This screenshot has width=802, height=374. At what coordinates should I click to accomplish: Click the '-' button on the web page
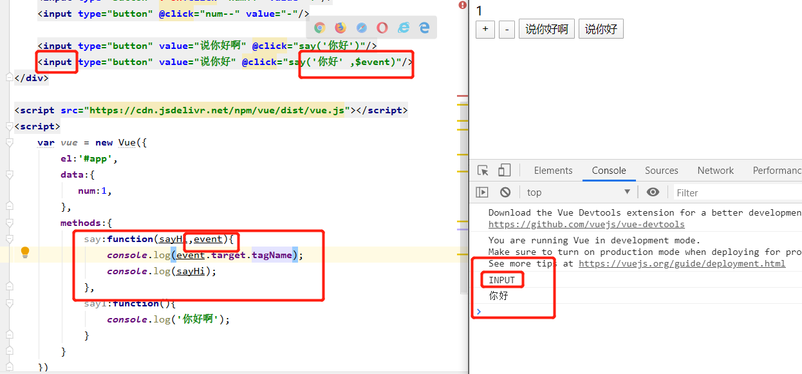click(507, 29)
